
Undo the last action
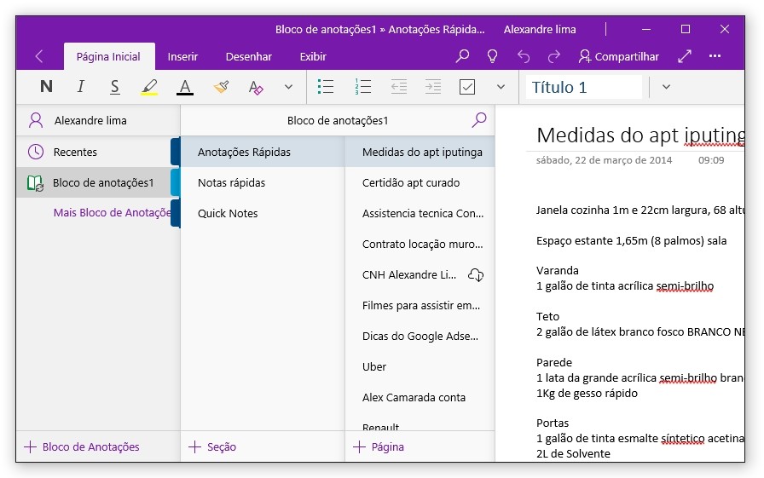[524, 56]
